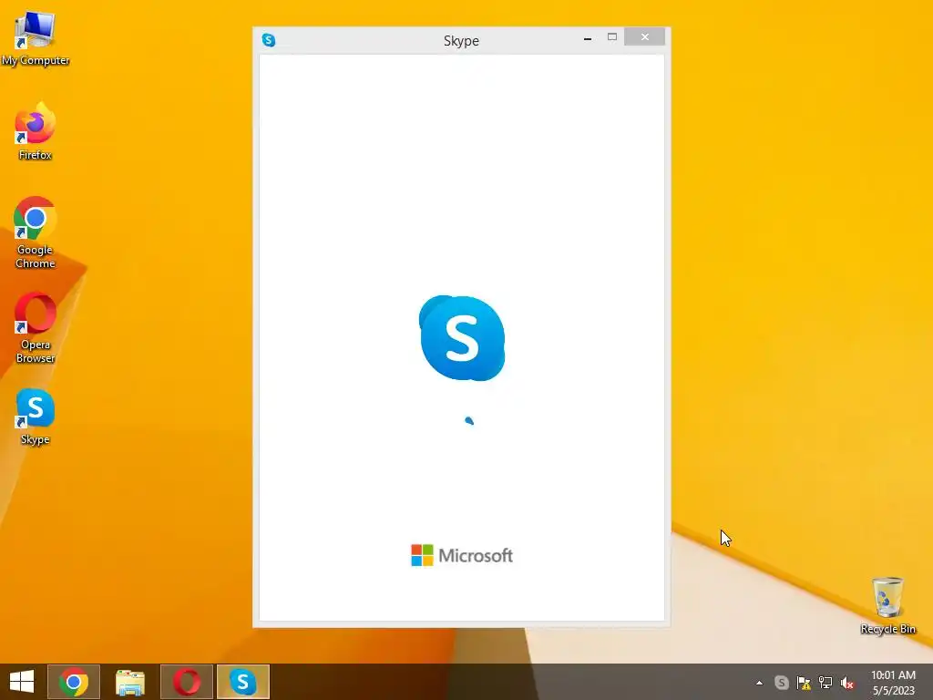Minimize the Skype window

point(588,38)
